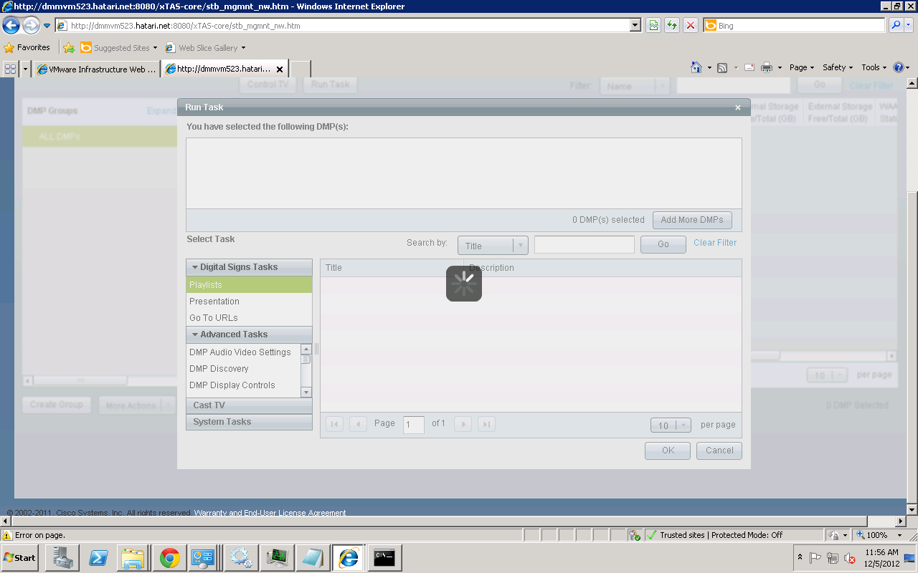The width and height of the screenshot is (918, 573).
Task: Click the Read Mail envelope icon
Action: (x=749, y=67)
